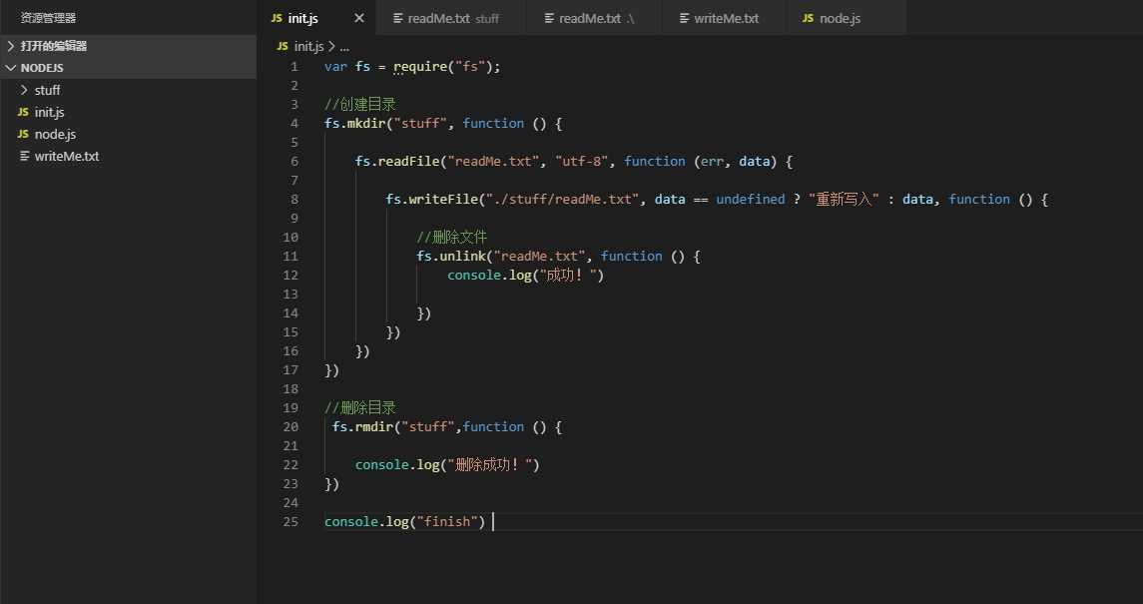
Task: Click the //删除文件 comment
Action: click(x=452, y=237)
